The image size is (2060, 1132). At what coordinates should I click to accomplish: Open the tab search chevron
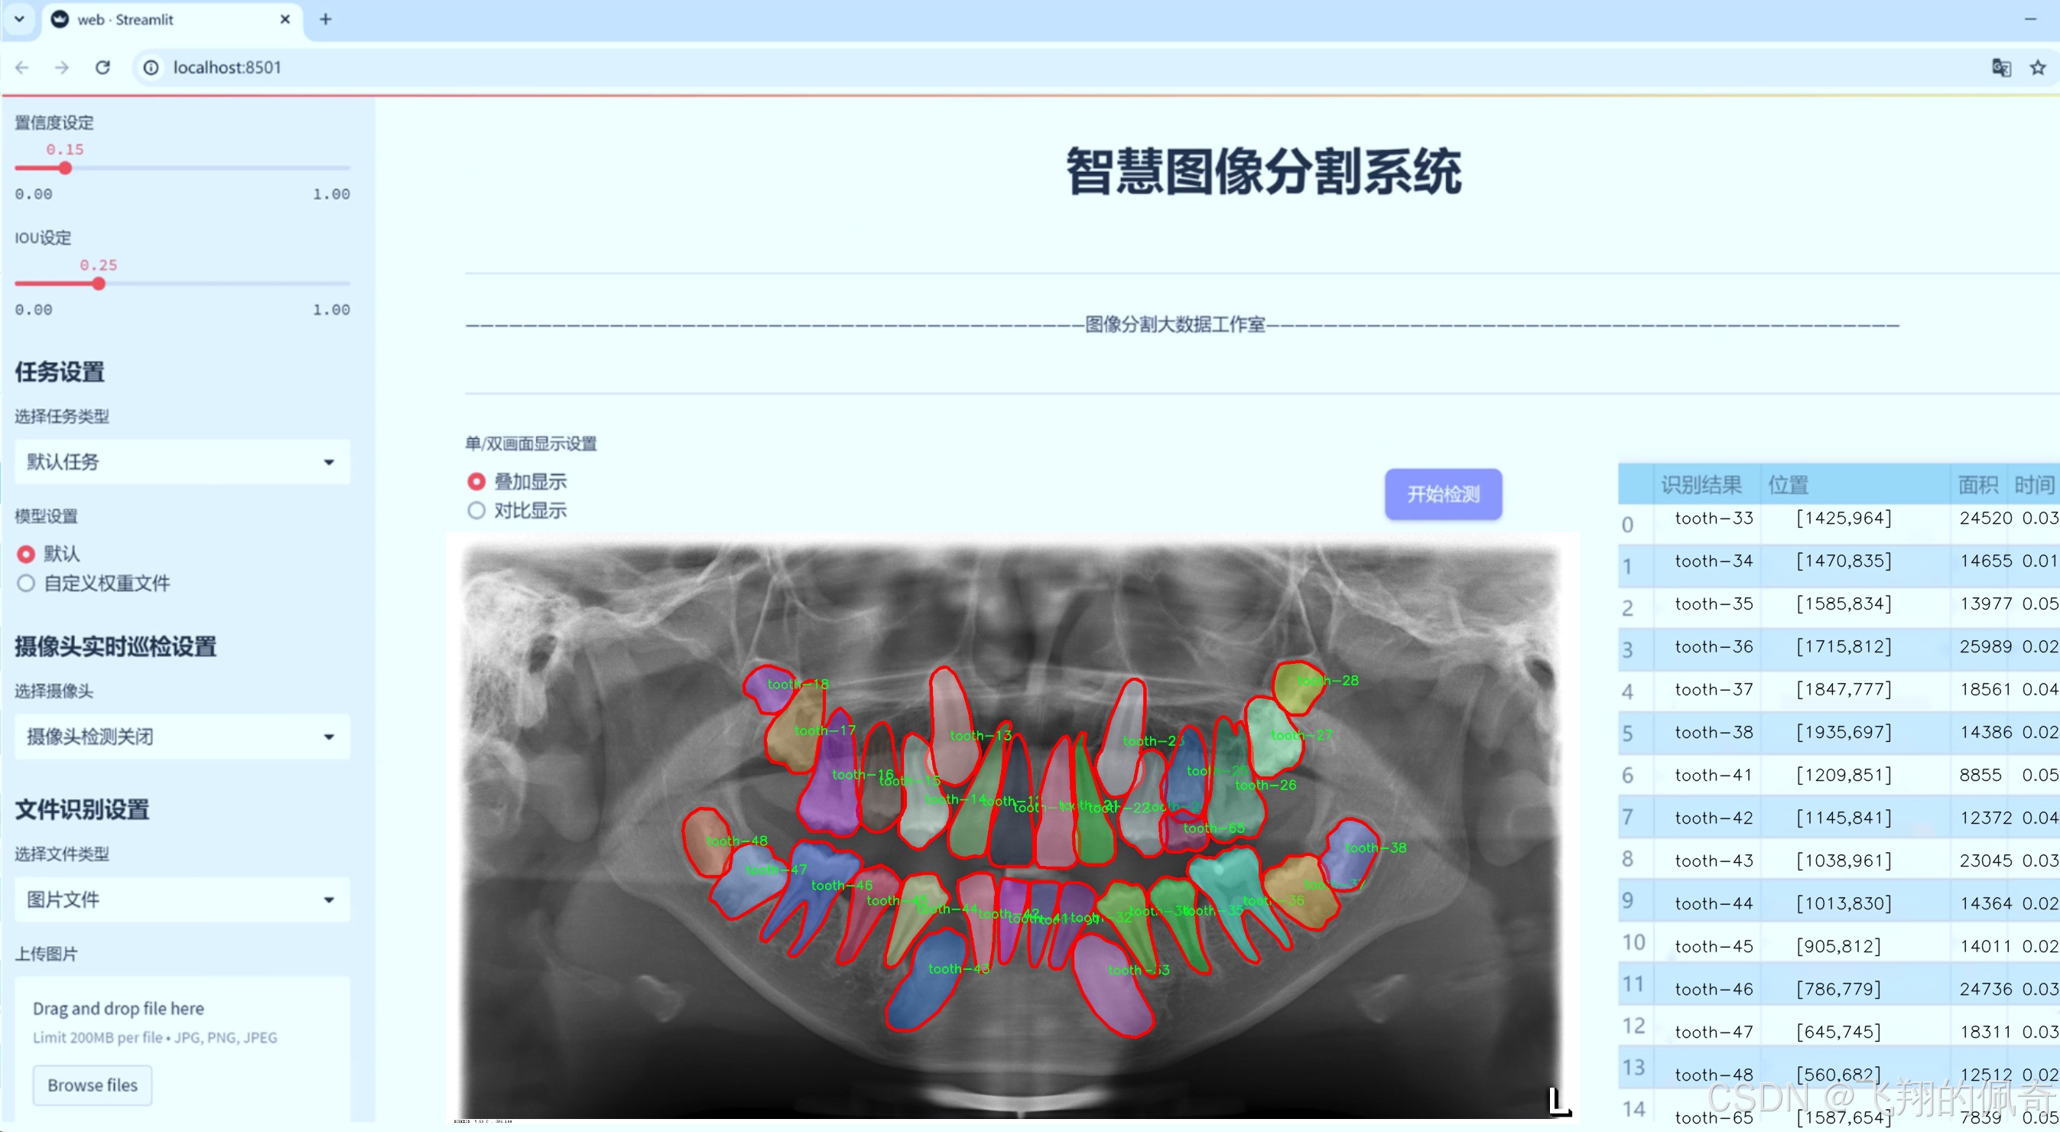click(19, 19)
